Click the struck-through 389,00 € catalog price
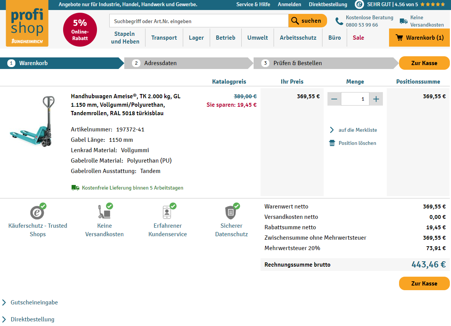The height and width of the screenshot is (326, 451). click(245, 96)
